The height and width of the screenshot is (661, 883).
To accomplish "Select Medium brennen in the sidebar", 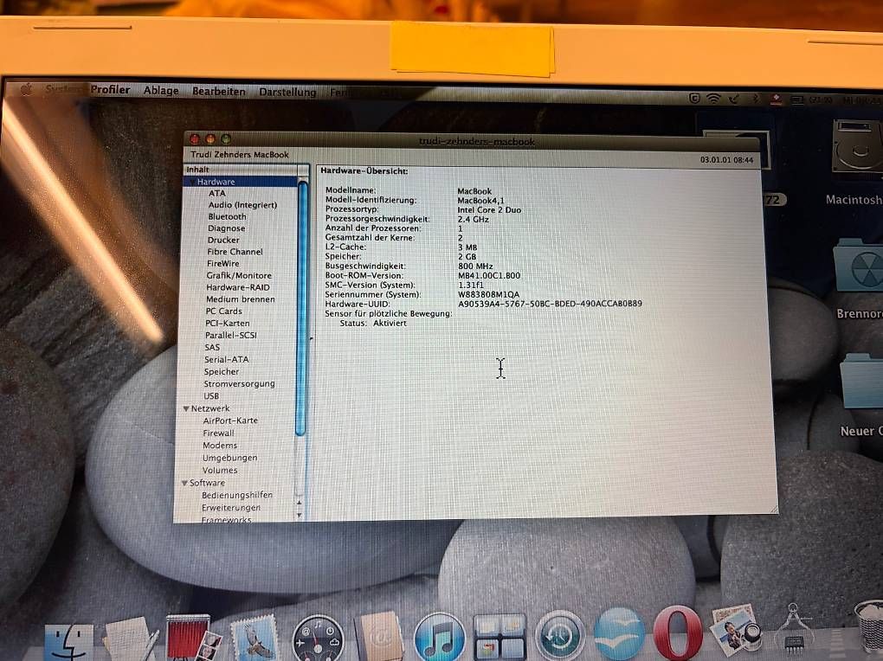I will [241, 299].
